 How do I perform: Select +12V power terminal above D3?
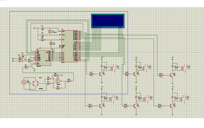[172, 59]
